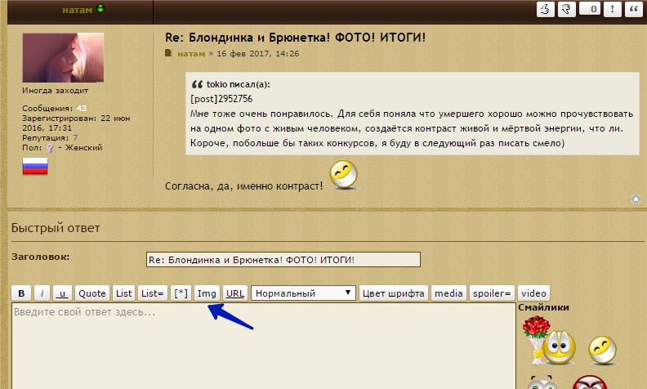The width and height of the screenshot is (647, 389).
Task: Click the smiling emoticon in the post
Action: click(344, 175)
